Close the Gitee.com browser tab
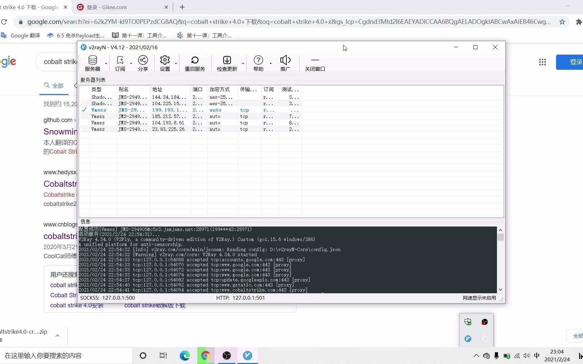This screenshot has height=364, width=583. [166, 7]
